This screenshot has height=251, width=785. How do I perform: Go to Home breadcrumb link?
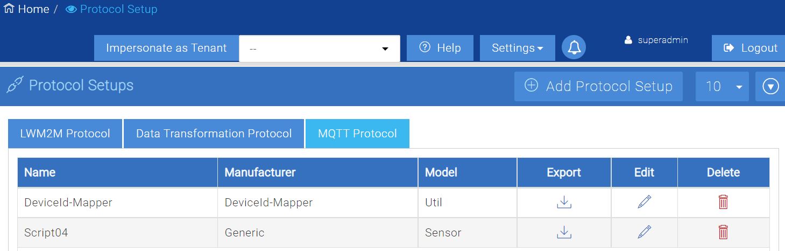(27, 10)
